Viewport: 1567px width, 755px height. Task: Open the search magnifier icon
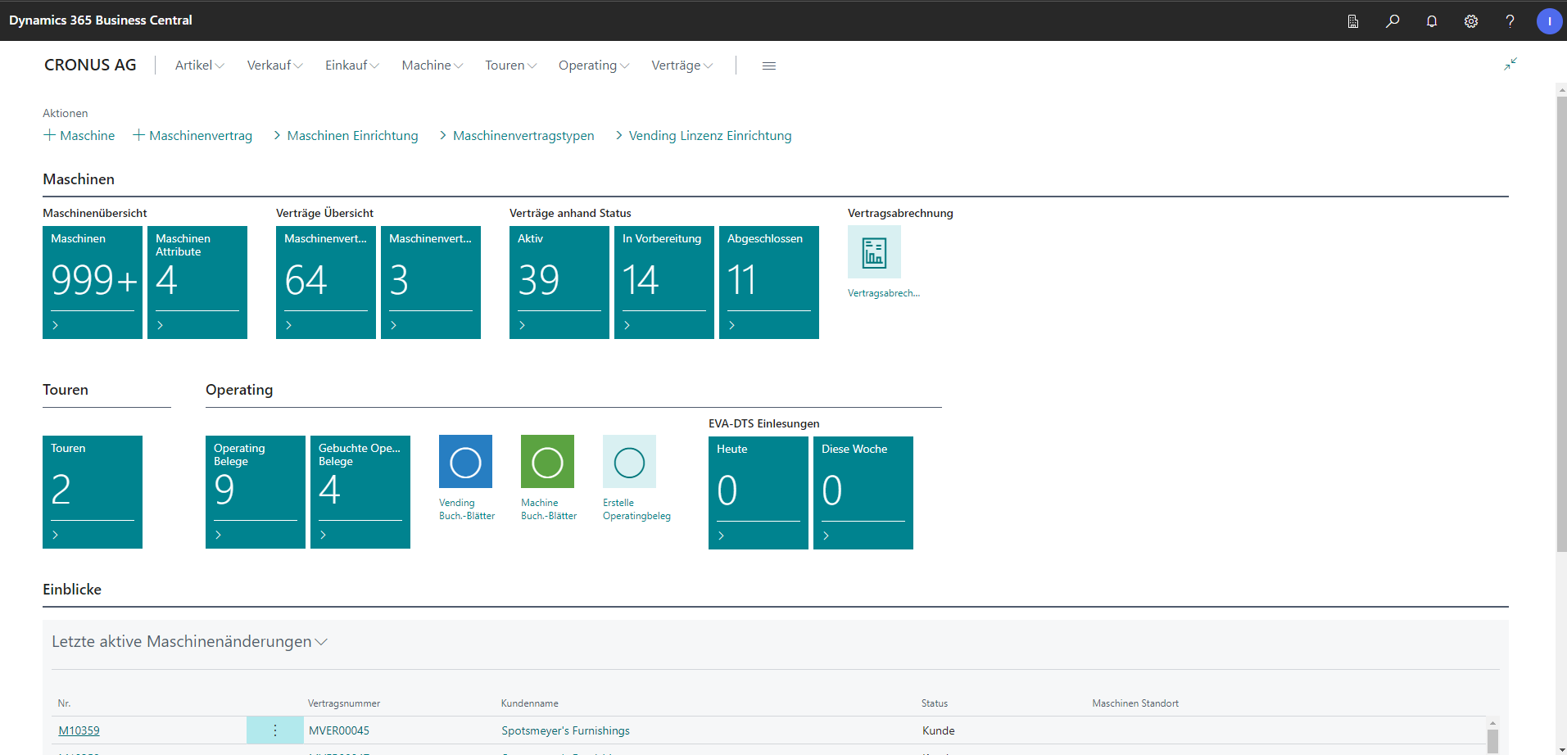pyautogui.click(x=1392, y=21)
